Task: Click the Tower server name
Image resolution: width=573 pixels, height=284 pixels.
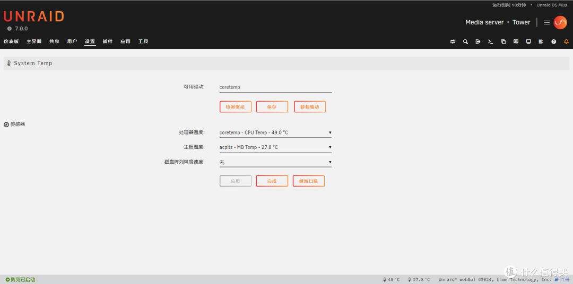Action: click(521, 22)
